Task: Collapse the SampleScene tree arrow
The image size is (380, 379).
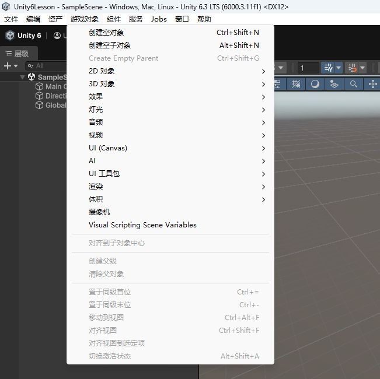Action: 23,77
